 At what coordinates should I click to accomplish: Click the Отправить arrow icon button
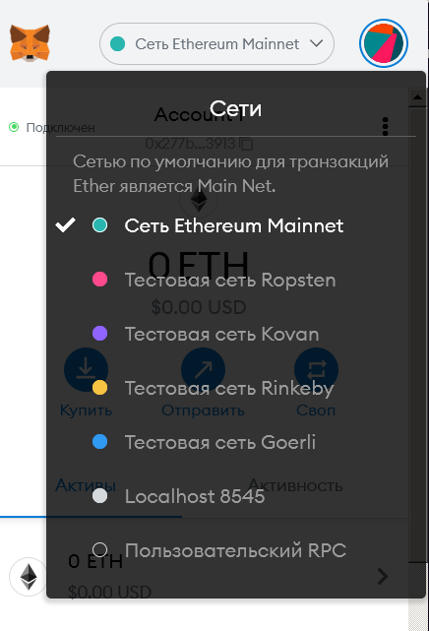click(x=203, y=369)
